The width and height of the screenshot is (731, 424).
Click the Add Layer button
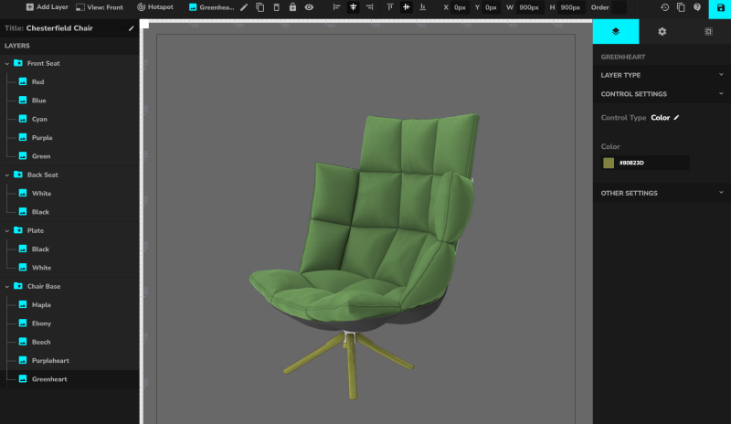pos(48,7)
